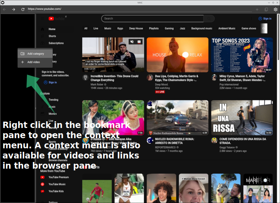Click the Movies entry in the sidebar
The height and width of the screenshot is (203, 280).
[52, 114]
